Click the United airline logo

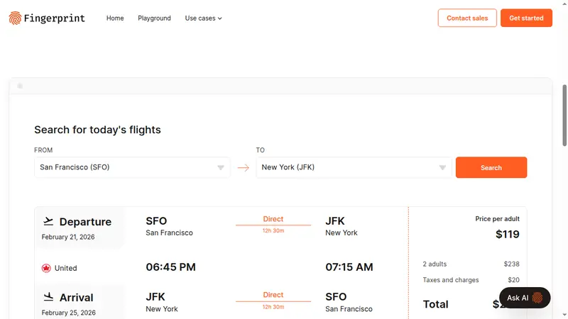pyautogui.click(x=47, y=268)
